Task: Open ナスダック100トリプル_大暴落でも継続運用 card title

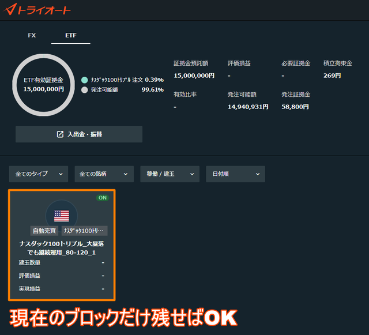Action: click(62, 248)
